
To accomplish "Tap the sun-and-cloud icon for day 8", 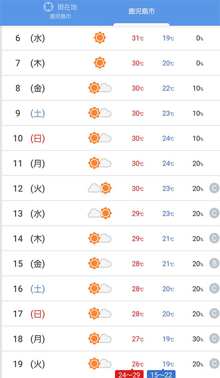I will (x=100, y=88).
